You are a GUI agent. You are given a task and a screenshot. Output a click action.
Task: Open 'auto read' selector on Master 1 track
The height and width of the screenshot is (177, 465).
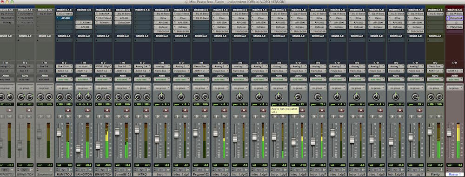455,80
